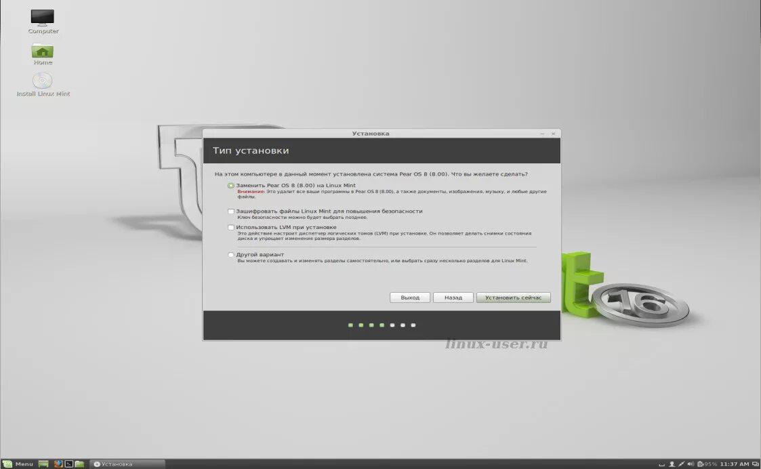Screen dimensions: 761x469
Task: Open the user applet in the tray
Action: coord(672,464)
